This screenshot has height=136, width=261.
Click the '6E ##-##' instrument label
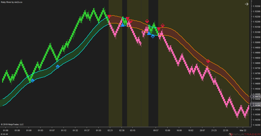click(4, 134)
